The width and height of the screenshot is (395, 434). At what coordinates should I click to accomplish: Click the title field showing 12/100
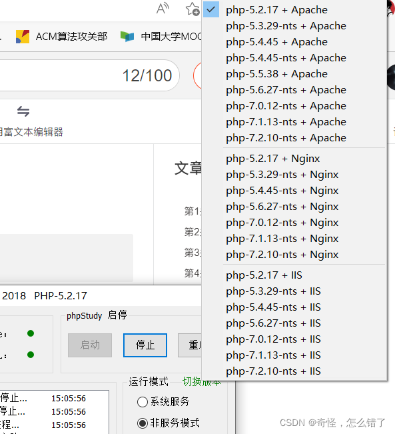(x=89, y=75)
